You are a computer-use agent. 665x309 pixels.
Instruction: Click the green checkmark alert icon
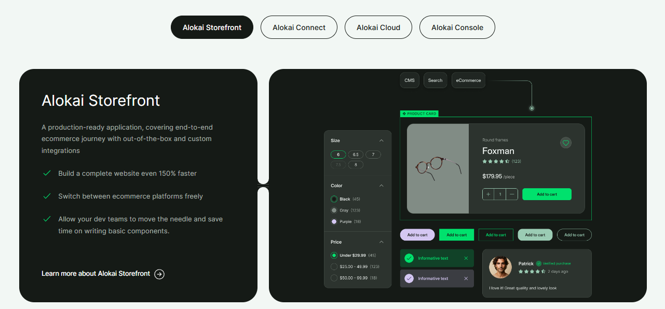pyautogui.click(x=409, y=258)
